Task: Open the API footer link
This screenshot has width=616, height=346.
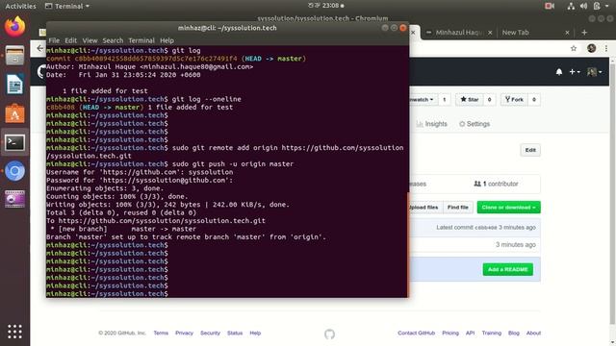Action: click(471, 334)
